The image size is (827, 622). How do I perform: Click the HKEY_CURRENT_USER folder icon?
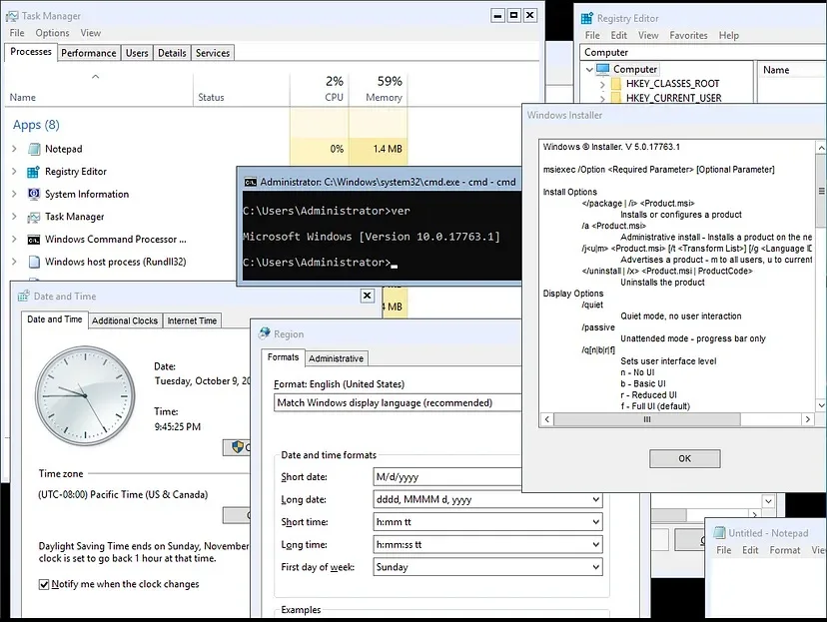(618, 96)
